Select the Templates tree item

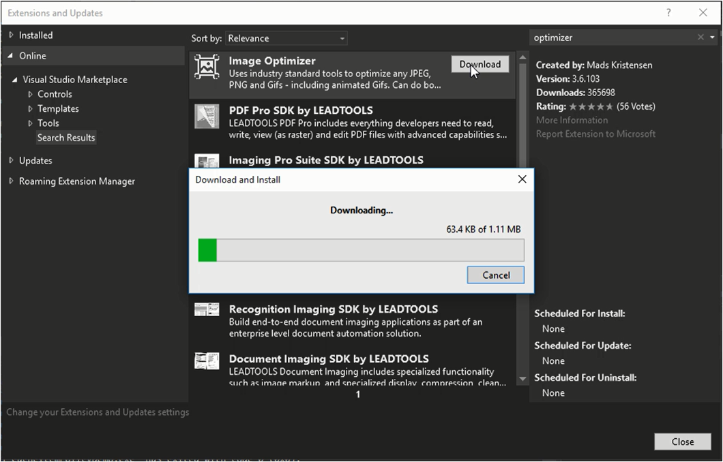58,109
